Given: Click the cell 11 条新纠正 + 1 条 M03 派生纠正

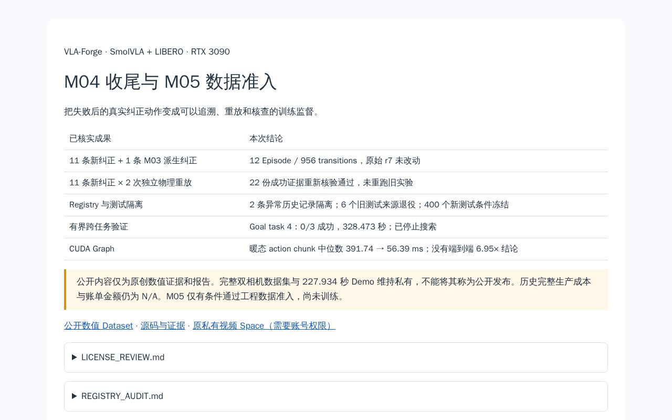Looking at the screenshot, I should coord(154,161).
